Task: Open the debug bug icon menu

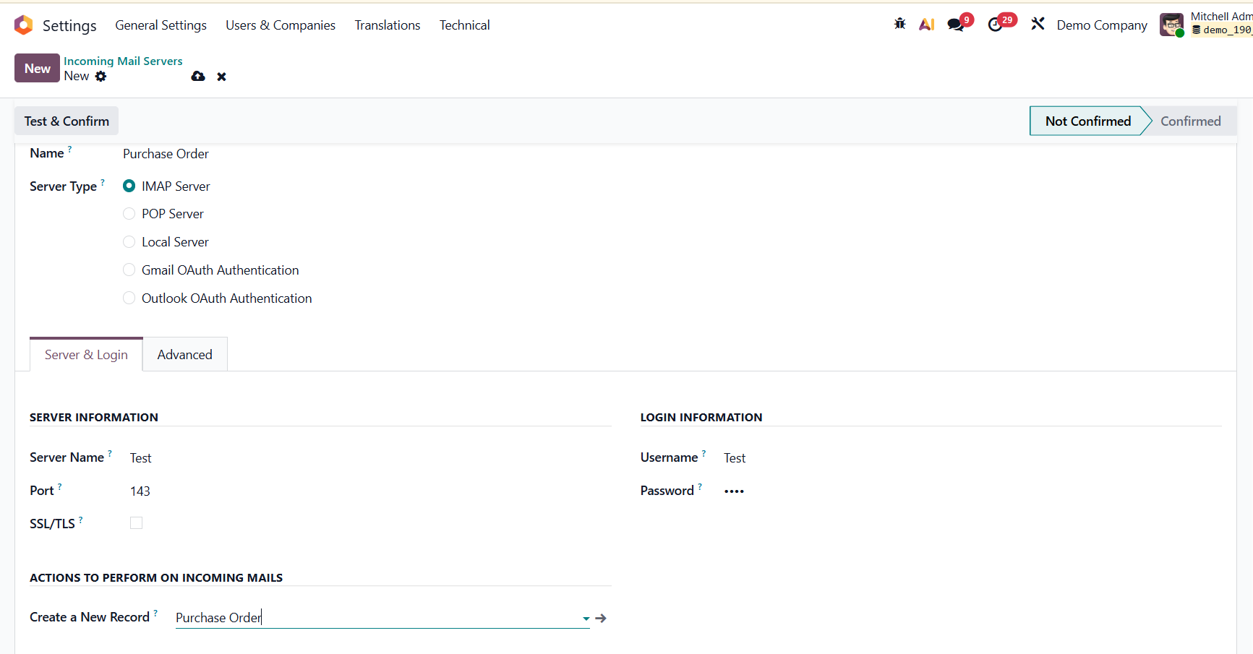Action: [899, 24]
